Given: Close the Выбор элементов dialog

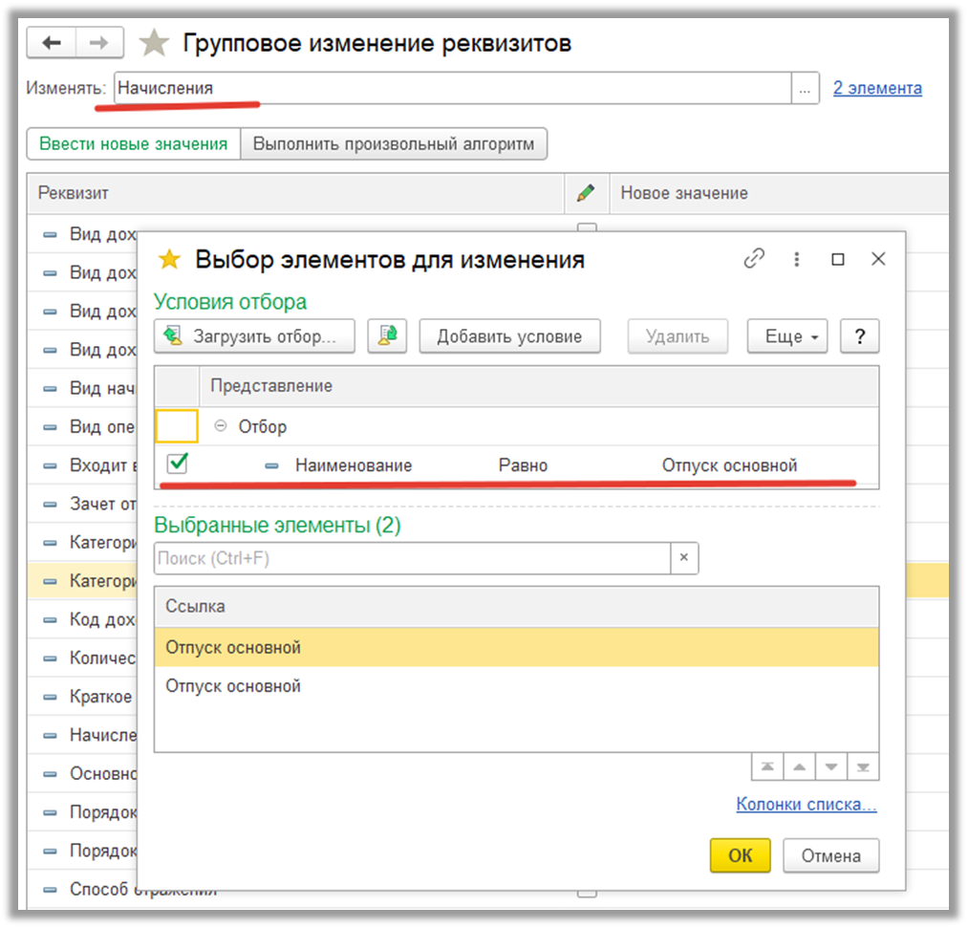Looking at the screenshot, I should tap(878, 259).
